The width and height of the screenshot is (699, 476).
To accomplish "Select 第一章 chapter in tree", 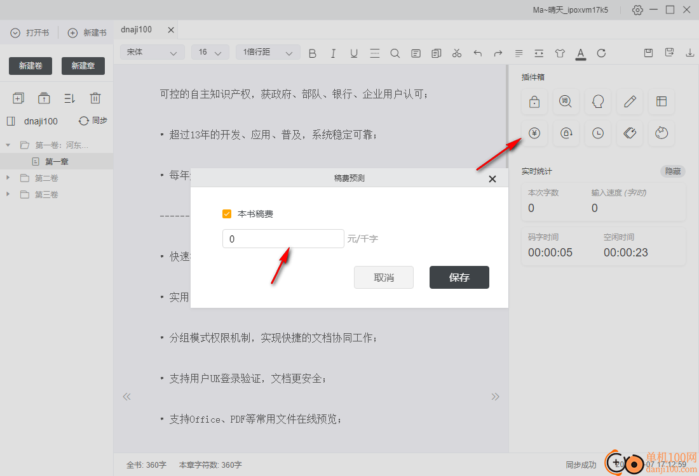I will (57, 161).
